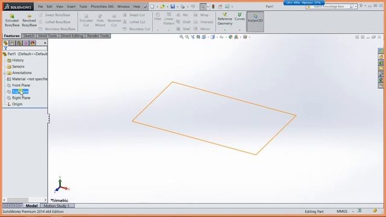This screenshot has width=386, height=217.
Task: Click the Select cursor tool
Action: pyautogui.click(x=203, y=7)
